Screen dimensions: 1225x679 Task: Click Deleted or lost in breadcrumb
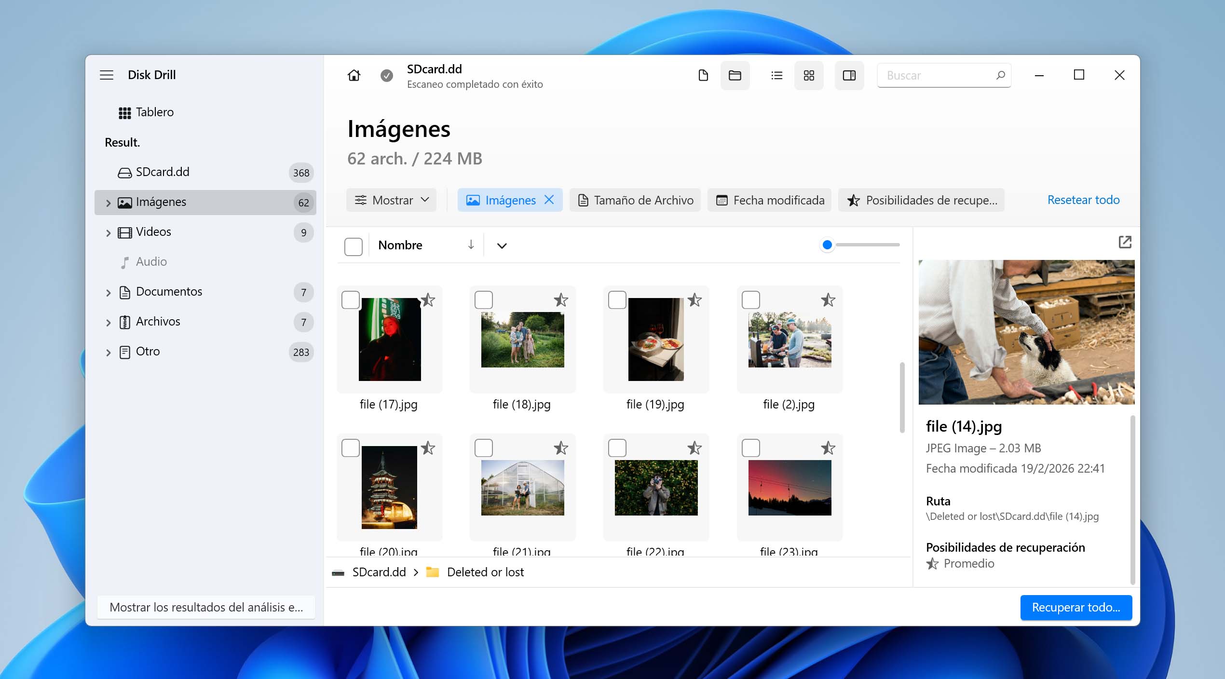485,572
